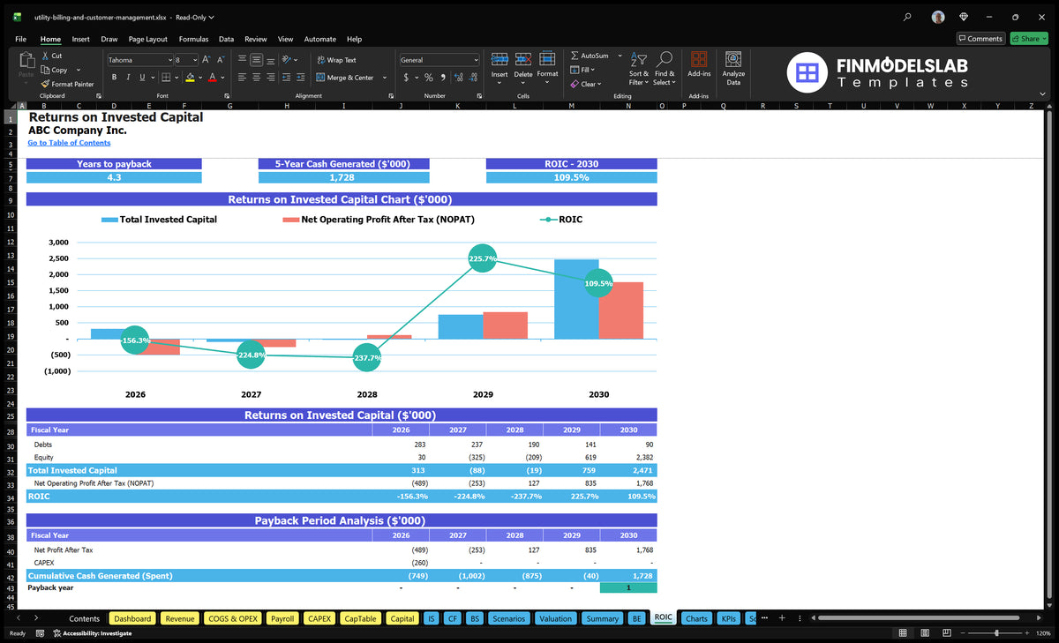This screenshot has width=1059, height=643.
Task: Switch to the Insert ribbon tab
Action: point(80,39)
